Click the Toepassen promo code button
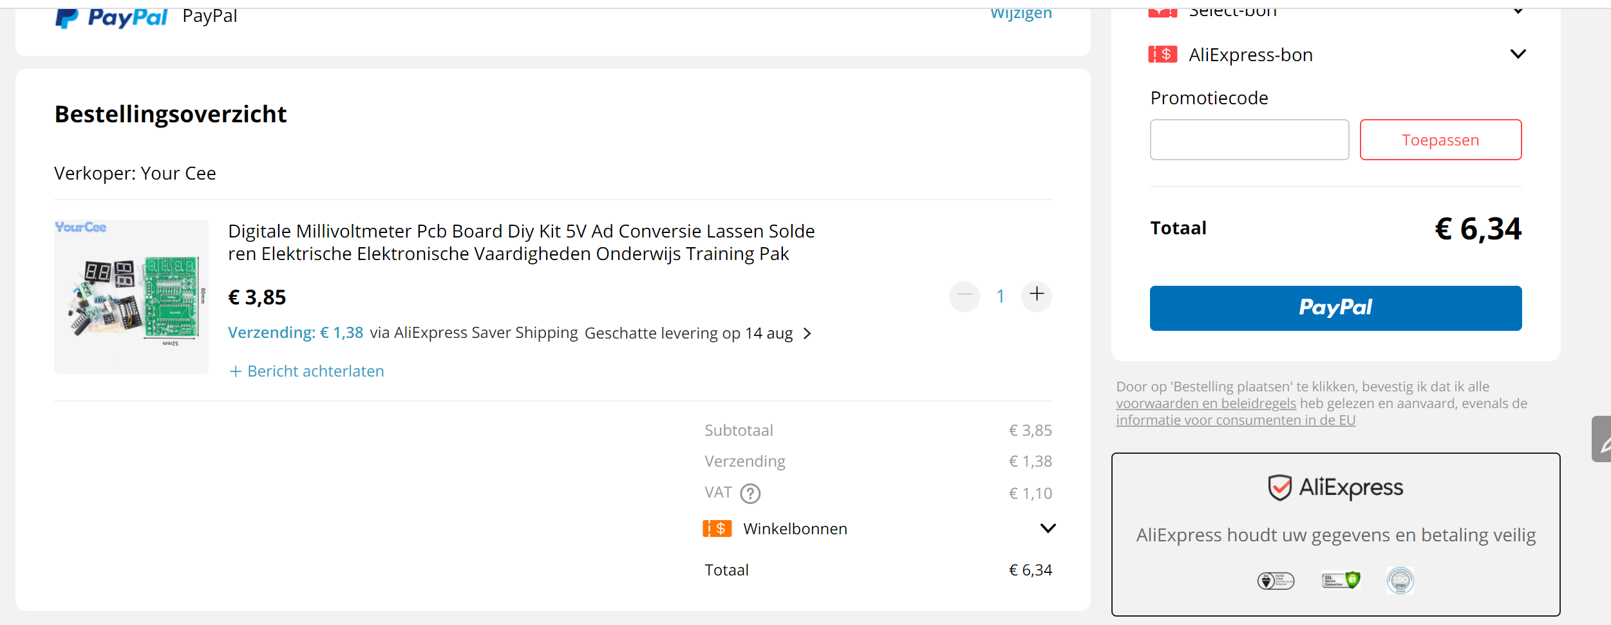 [x=1440, y=140]
